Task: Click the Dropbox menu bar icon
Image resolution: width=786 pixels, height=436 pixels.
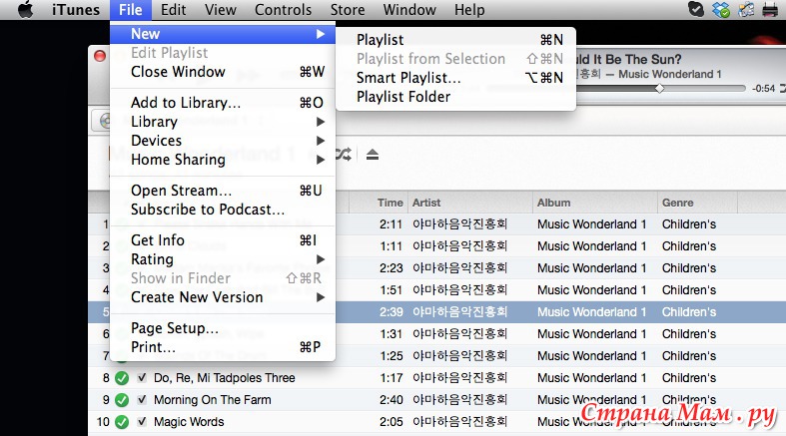Action: pyautogui.click(x=721, y=10)
